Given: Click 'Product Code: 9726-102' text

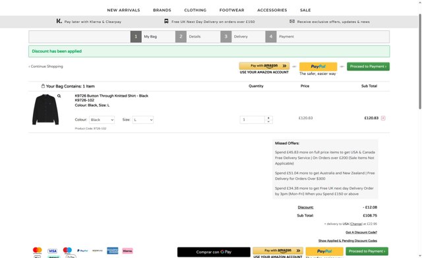Looking at the screenshot, I should [x=90, y=128].
